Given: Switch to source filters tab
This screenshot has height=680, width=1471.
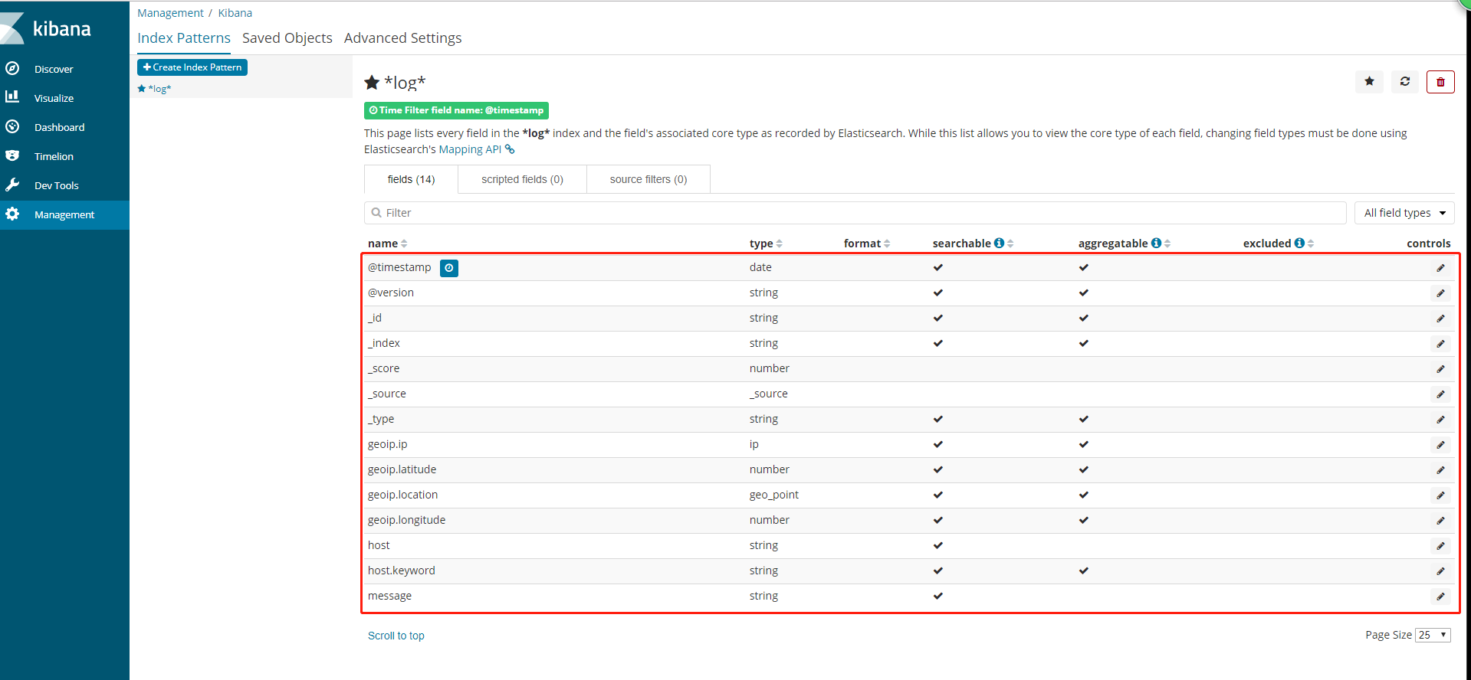Looking at the screenshot, I should click(648, 179).
